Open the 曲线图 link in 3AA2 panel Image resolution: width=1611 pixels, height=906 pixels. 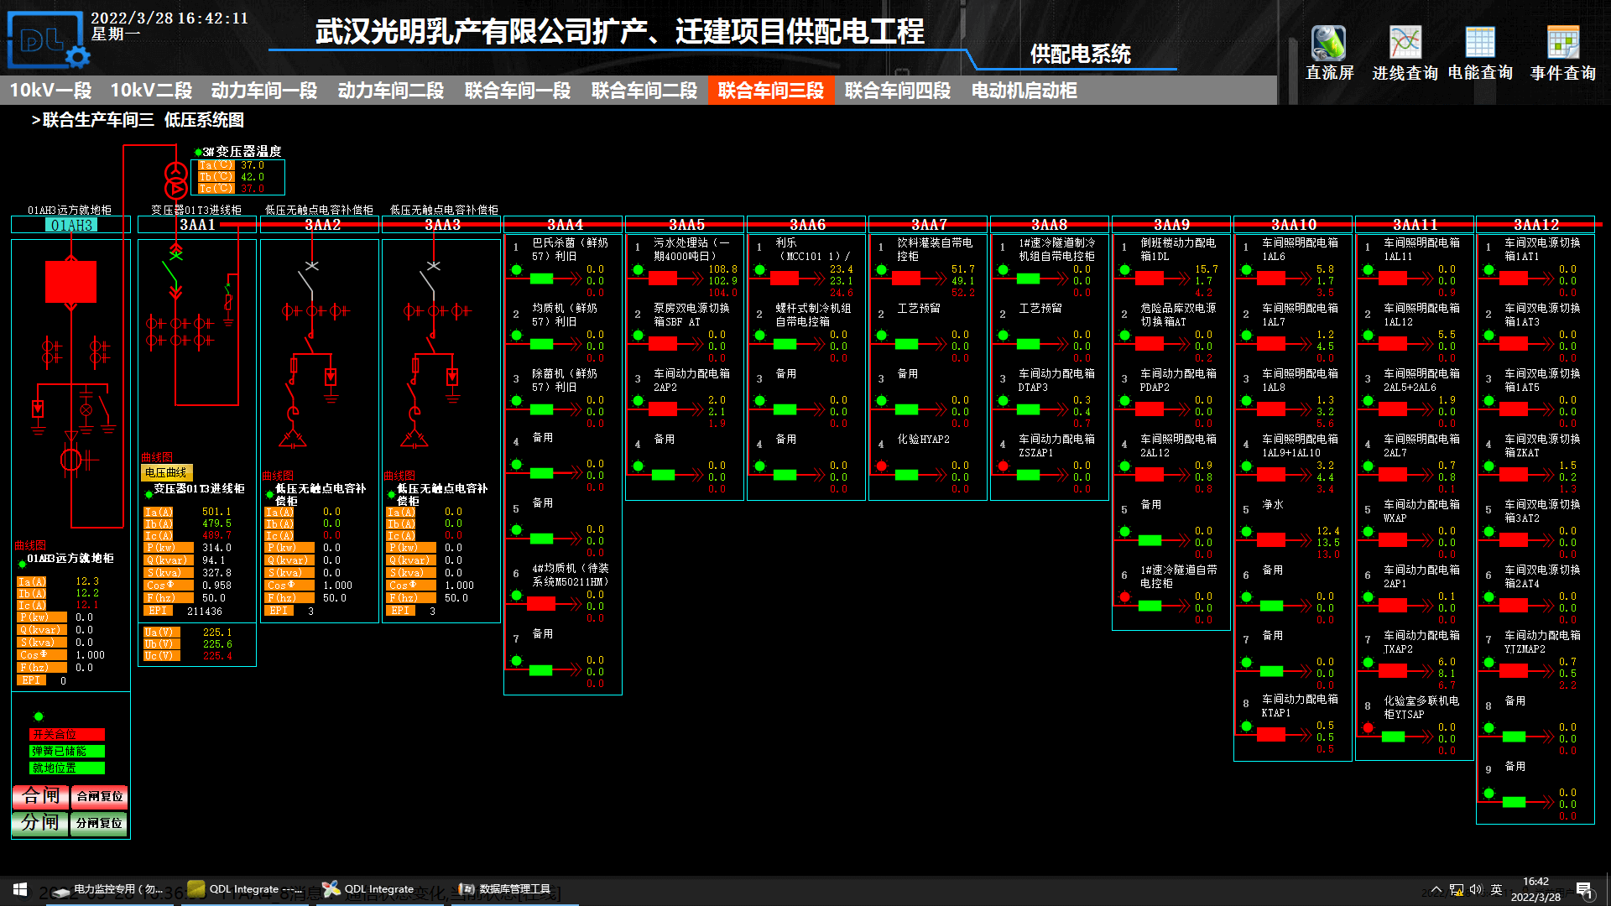[279, 476]
